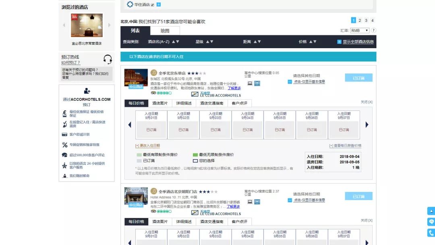Viewport: 435px width, 245px height.
Task: Click the WiFi icon for 全季北京东单店
Action: tap(257, 83)
